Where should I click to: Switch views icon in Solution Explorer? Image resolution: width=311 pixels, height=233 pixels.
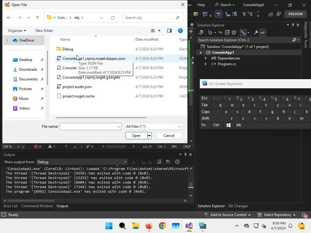[201, 32]
